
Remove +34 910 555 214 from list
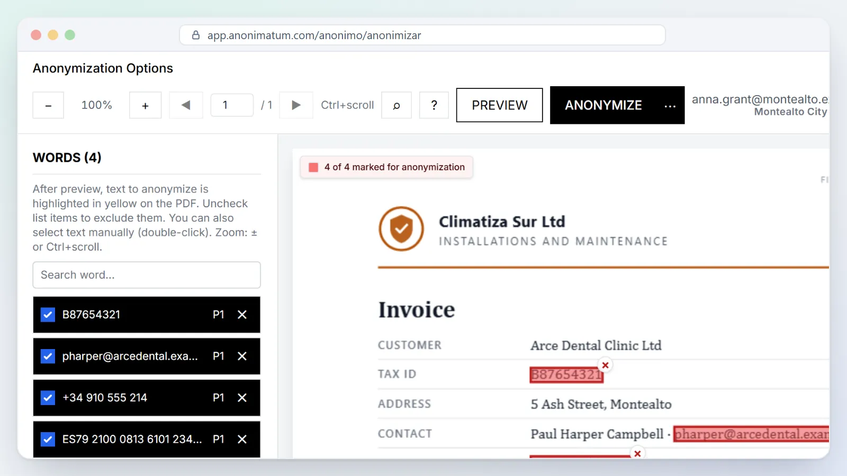click(x=242, y=398)
